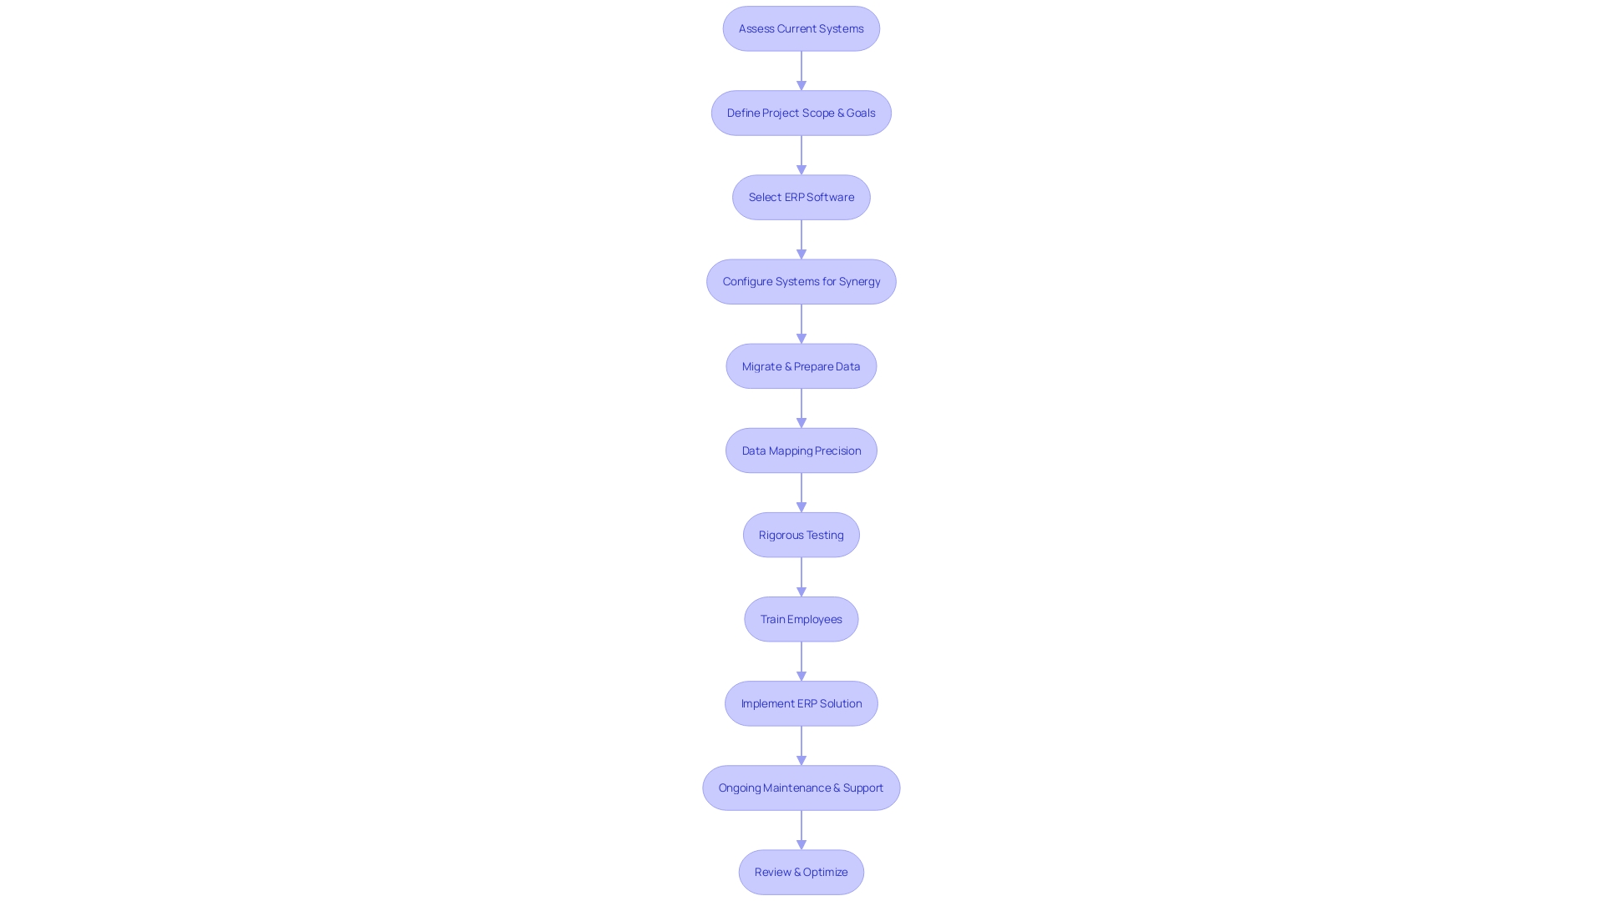Click the Select ERP Software node
The height and width of the screenshot is (901, 1603).
[x=801, y=197]
